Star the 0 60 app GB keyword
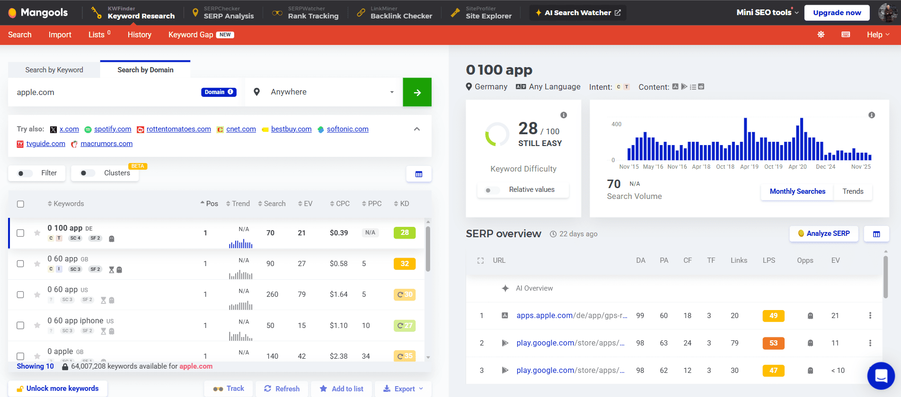Viewport: 901px width, 397px height. (37, 264)
